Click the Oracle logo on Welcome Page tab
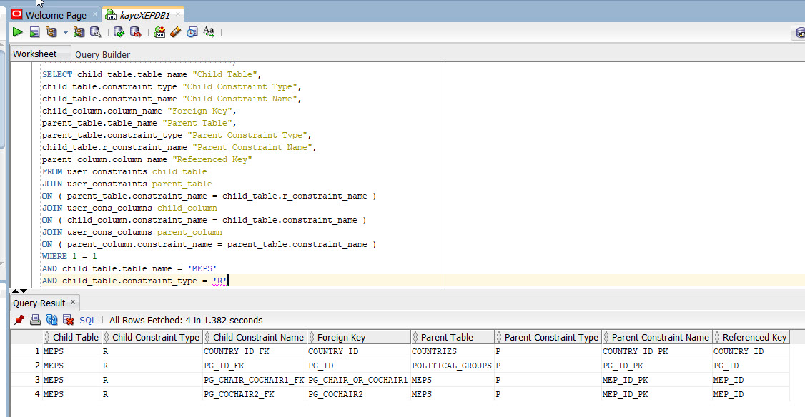 [x=17, y=14]
